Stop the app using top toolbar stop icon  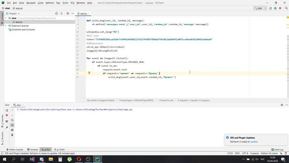(x=280, y=8)
